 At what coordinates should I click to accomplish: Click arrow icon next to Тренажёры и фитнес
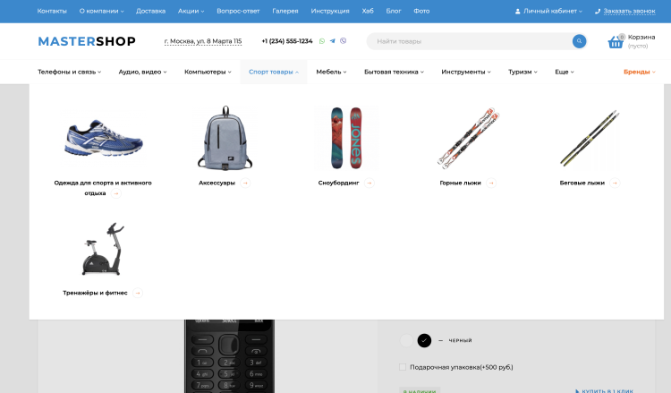pos(138,293)
